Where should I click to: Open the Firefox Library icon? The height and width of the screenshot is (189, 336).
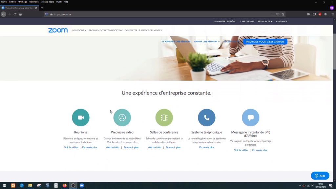[x=309, y=14]
